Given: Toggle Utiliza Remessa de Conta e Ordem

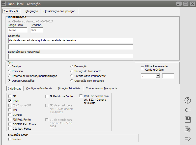Looking at the screenshot, I should (142, 68).
